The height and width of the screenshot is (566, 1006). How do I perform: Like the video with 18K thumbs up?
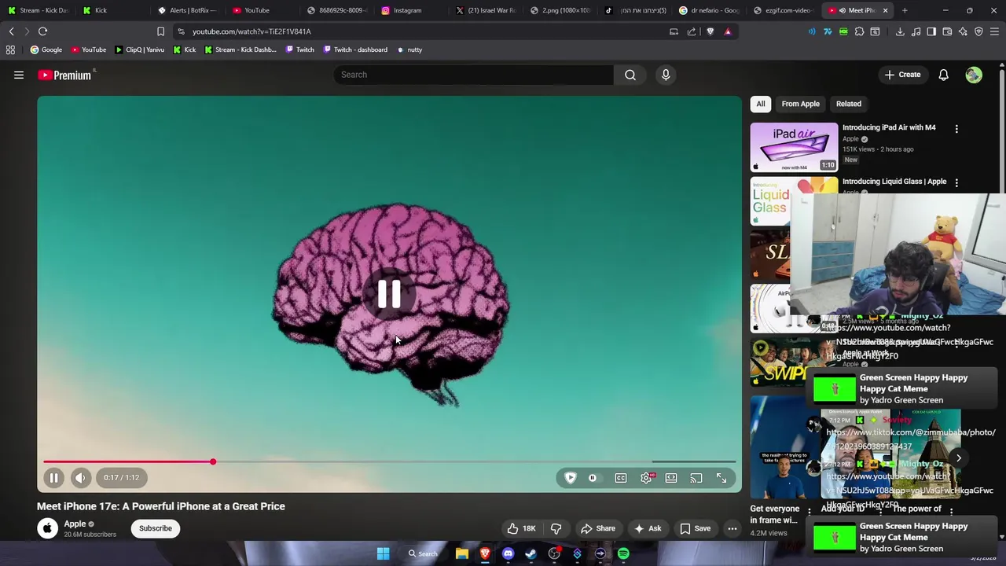click(x=521, y=528)
